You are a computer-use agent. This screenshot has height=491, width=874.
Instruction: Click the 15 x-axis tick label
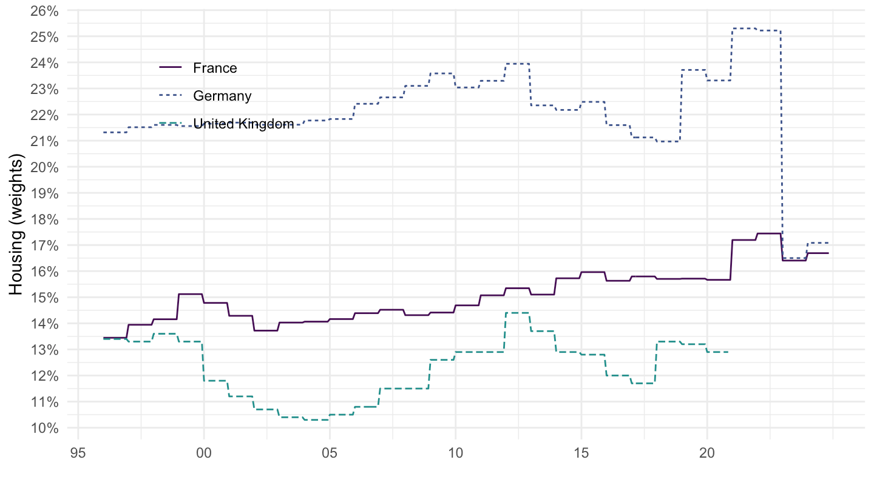point(581,452)
